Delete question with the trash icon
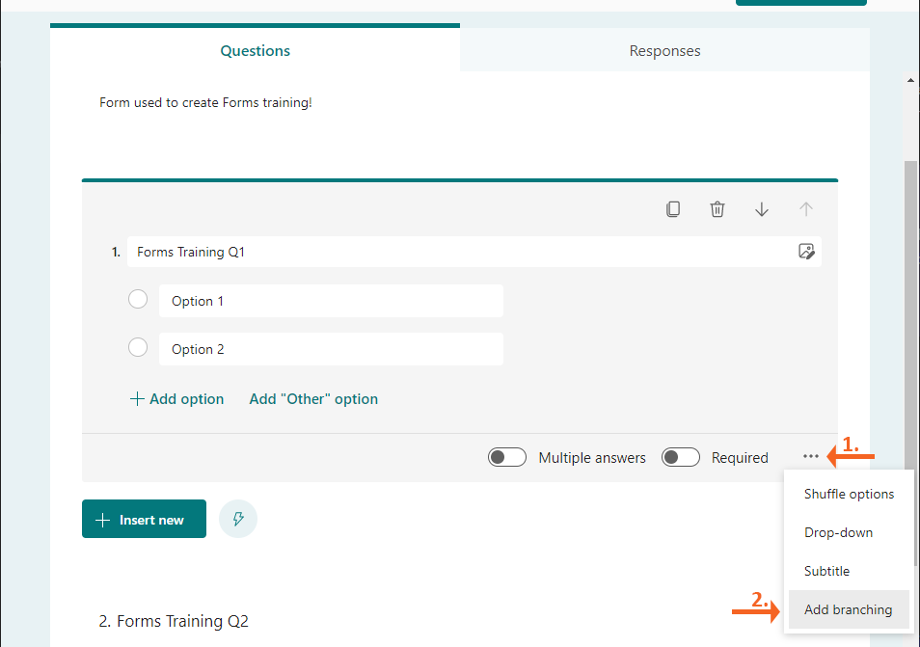The height and width of the screenshot is (647, 920). click(717, 209)
